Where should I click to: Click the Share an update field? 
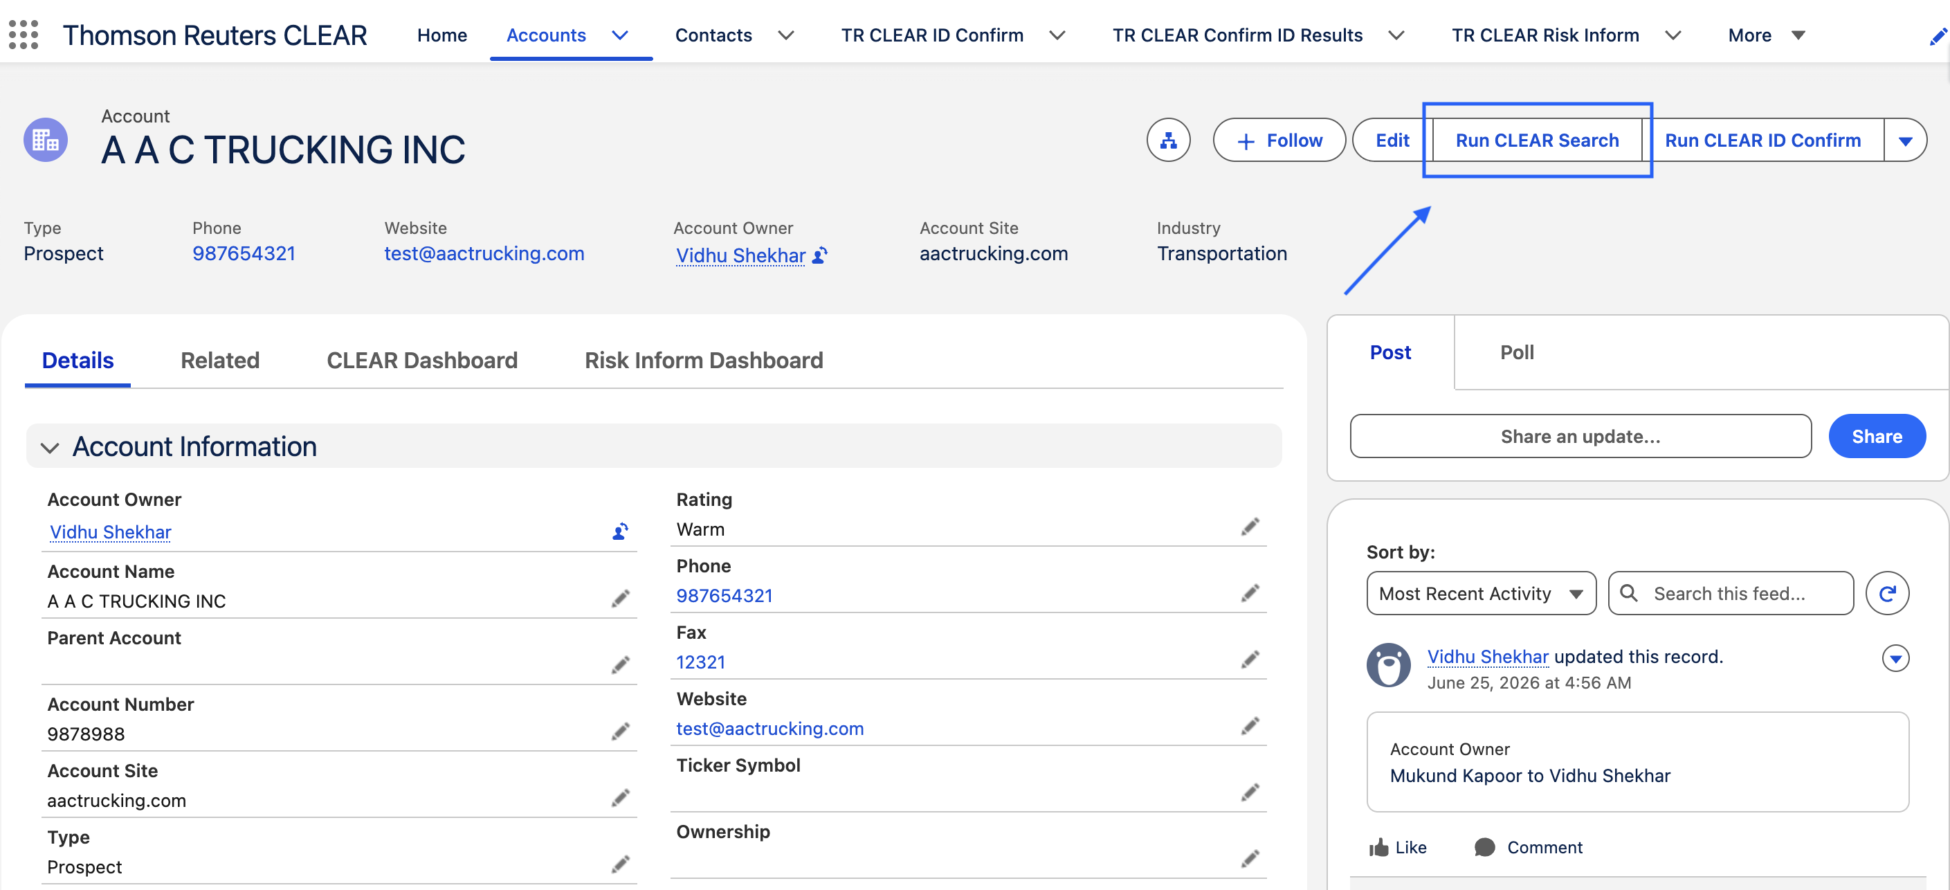coord(1580,436)
